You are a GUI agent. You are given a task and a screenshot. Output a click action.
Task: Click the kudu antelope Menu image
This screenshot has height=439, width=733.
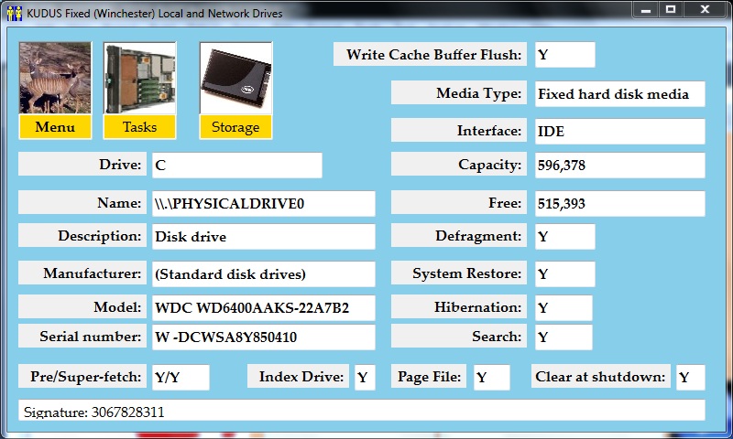(55, 78)
